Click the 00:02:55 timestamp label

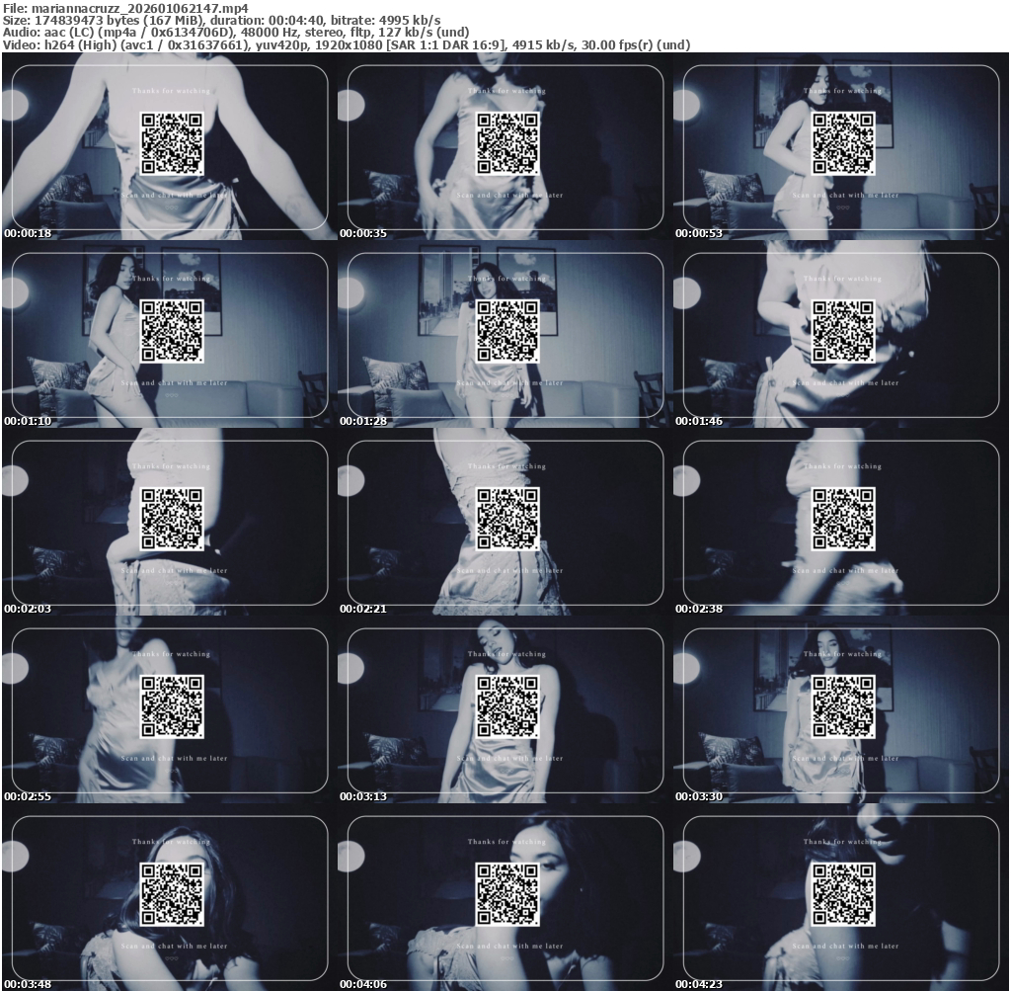[x=28, y=796]
